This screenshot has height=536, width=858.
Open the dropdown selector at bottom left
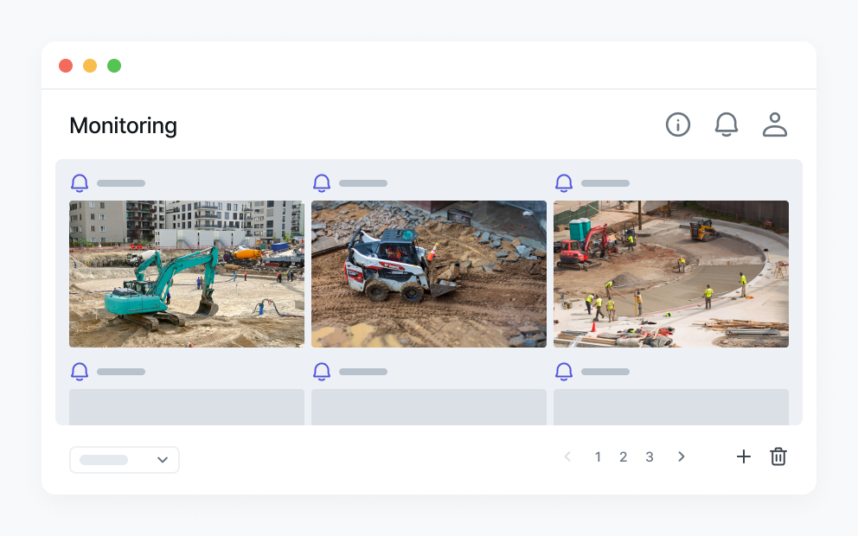click(x=125, y=460)
